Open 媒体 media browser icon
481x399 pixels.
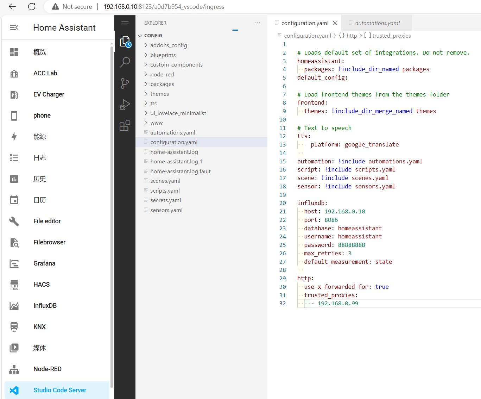(x=14, y=348)
